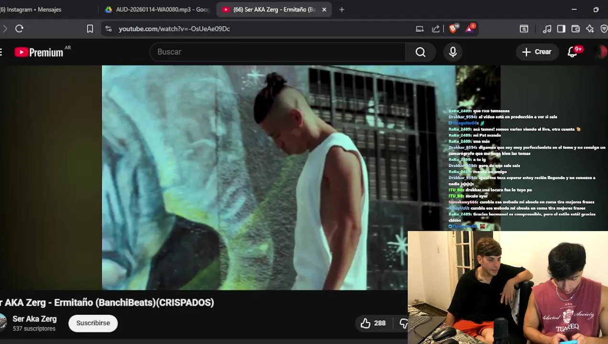The image size is (608, 344).
Task: Click the YouTube search magnifier button
Action: pyautogui.click(x=420, y=52)
